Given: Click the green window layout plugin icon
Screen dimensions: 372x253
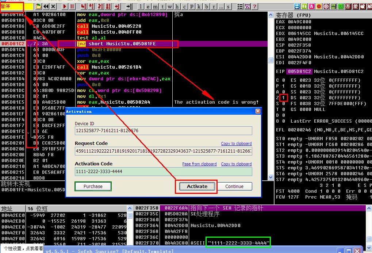Looking at the screenshot, I should pyautogui.click(x=341, y=7).
